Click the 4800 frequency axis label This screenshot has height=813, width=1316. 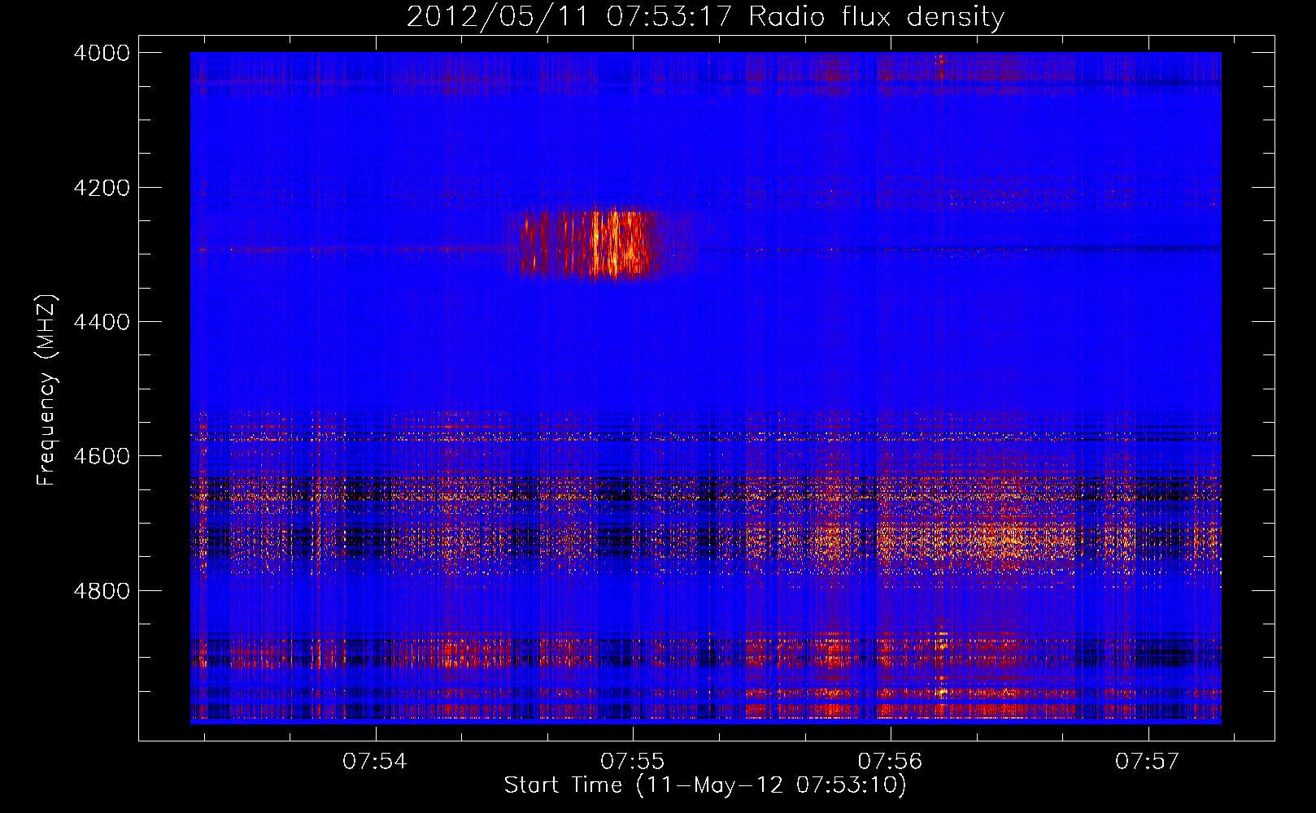click(102, 591)
